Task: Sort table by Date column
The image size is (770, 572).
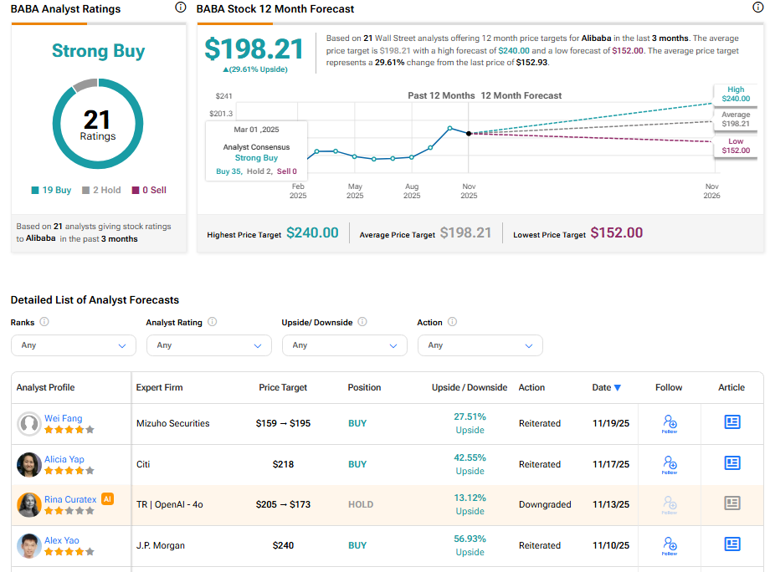Action: (606, 387)
